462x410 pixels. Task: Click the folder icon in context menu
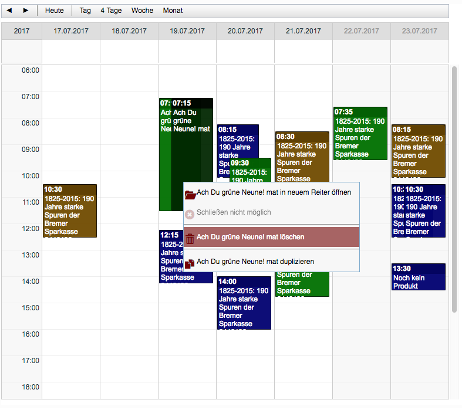[190, 193]
